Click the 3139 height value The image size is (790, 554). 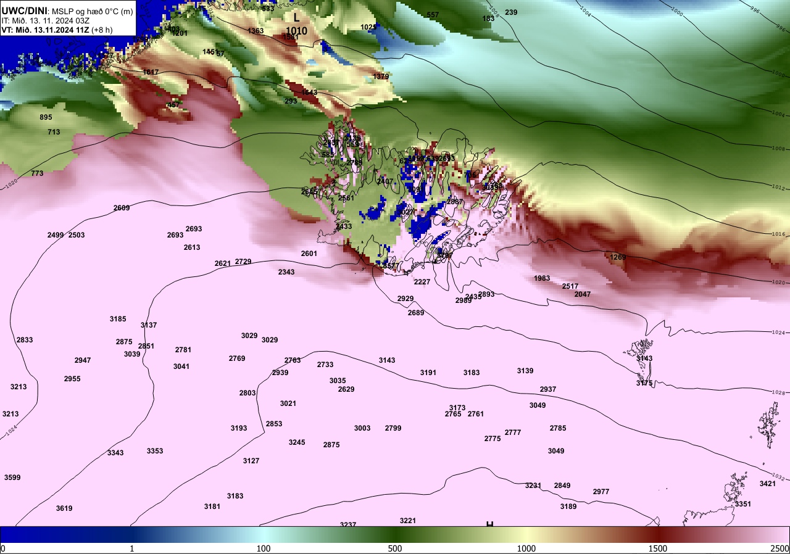coord(525,371)
